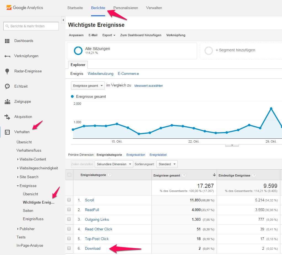
Task: Click the search magnifier icon
Action: (x=7, y=26)
